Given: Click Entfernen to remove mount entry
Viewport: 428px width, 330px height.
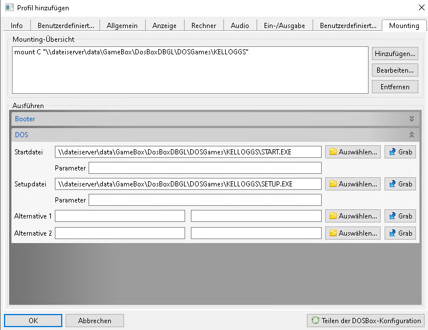Looking at the screenshot, I should point(395,86).
